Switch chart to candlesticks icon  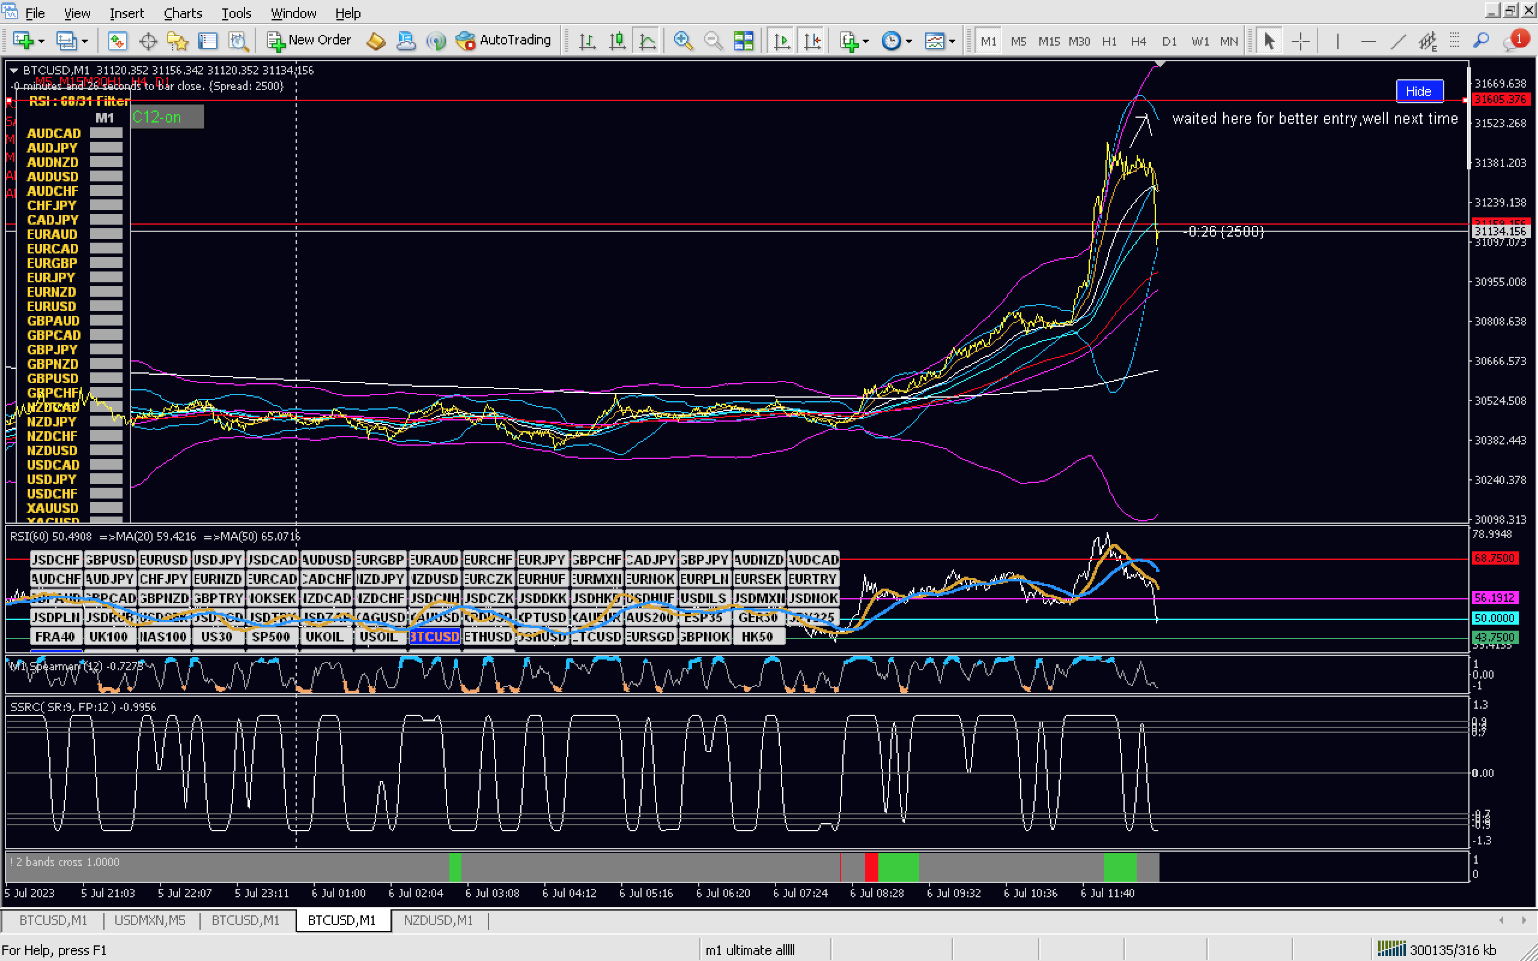616,41
